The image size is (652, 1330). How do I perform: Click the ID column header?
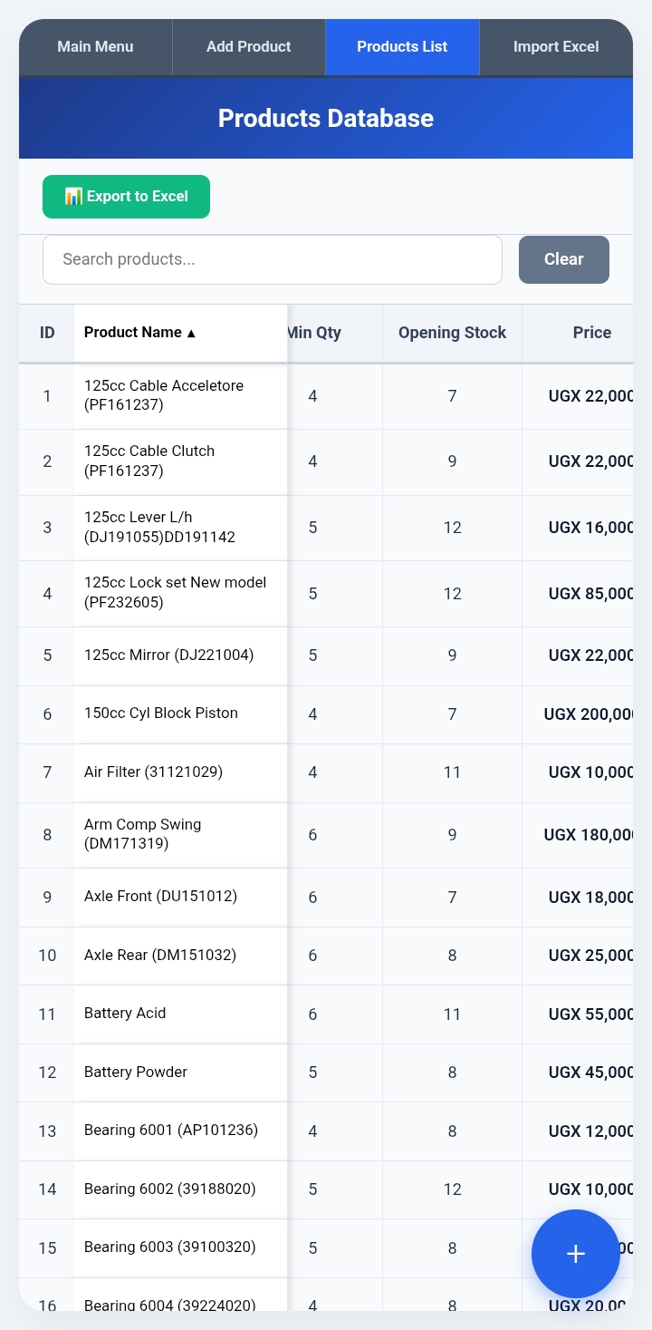pyautogui.click(x=47, y=333)
